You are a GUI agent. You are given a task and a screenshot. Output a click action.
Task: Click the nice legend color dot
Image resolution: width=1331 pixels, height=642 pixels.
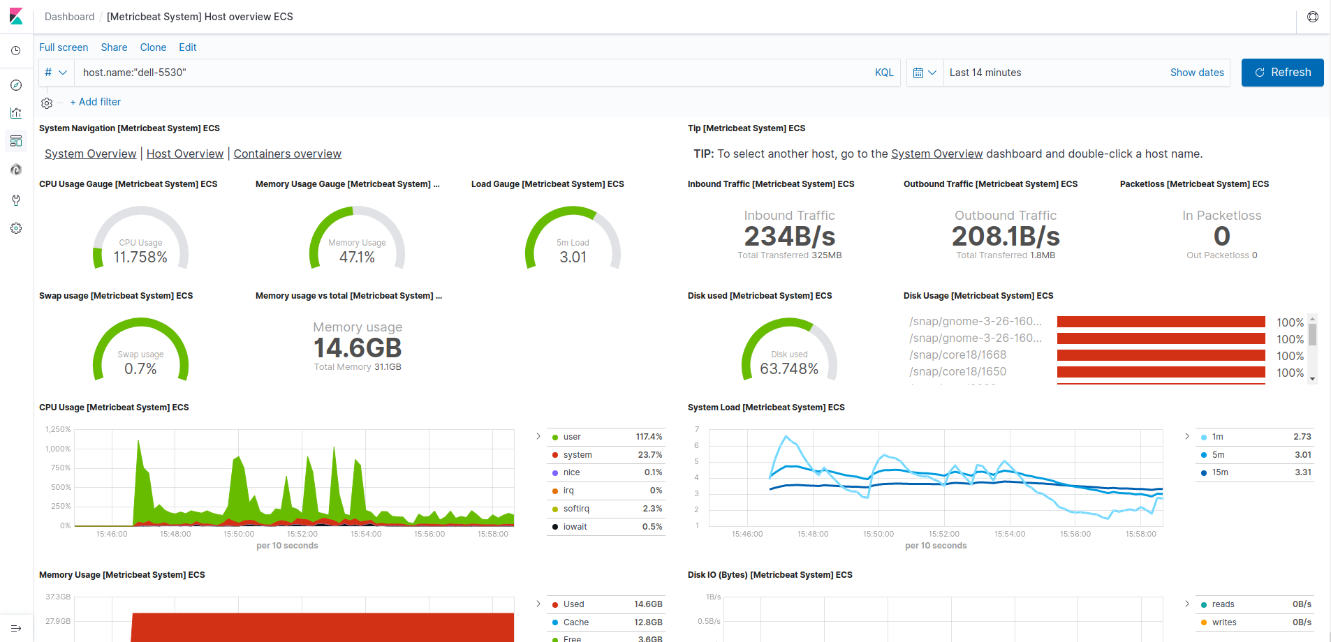(x=555, y=473)
